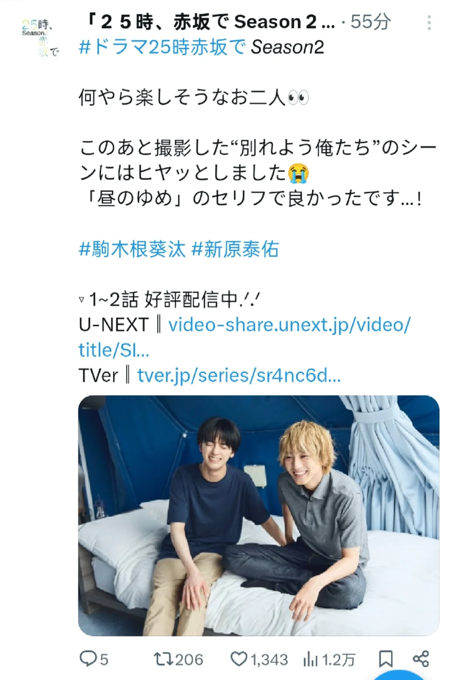Open the U-NEXT video-share.unext.jp link
The height and width of the screenshot is (680, 454).
(244, 337)
